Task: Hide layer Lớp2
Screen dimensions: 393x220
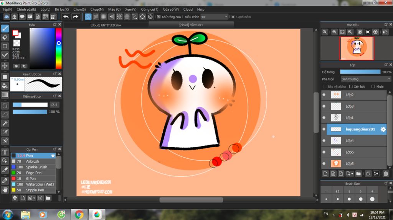Action: tap(324, 95)
